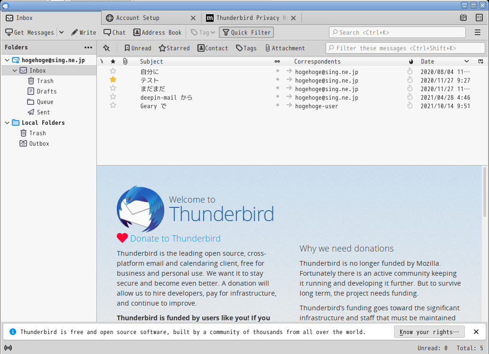Toggle Contact quick filter

[x=212, y=48]
